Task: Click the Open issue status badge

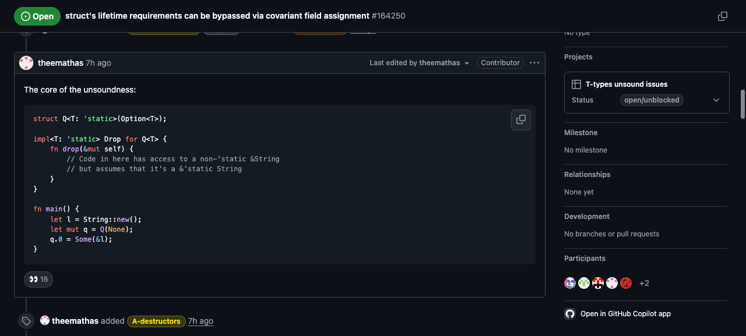Action: (37, 16)
